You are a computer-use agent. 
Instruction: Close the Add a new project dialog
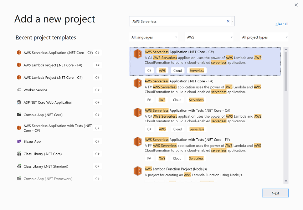[296, 5]
